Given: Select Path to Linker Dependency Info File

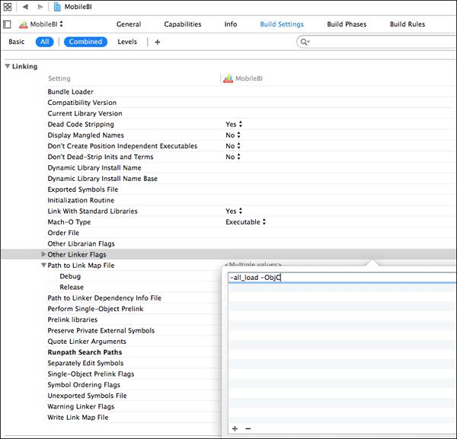Looking at the screenshot, I should pyautogui.click(x=104, y=297).
